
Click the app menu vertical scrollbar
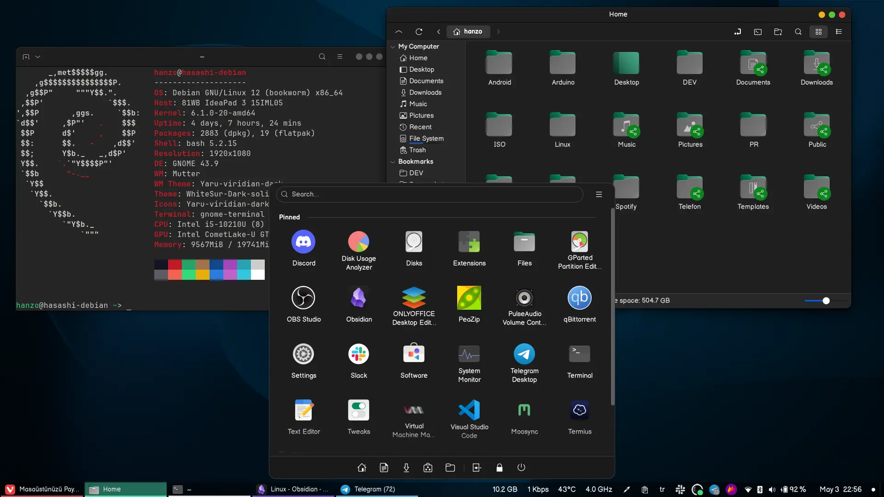(612, 307)
